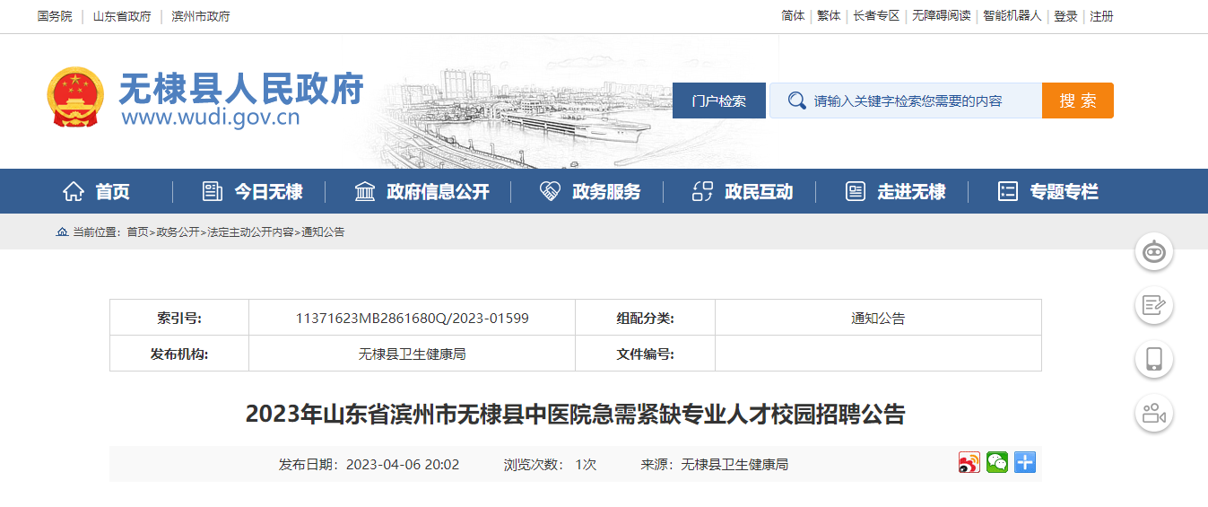Open 政务服务 navigation menu item

606,191
